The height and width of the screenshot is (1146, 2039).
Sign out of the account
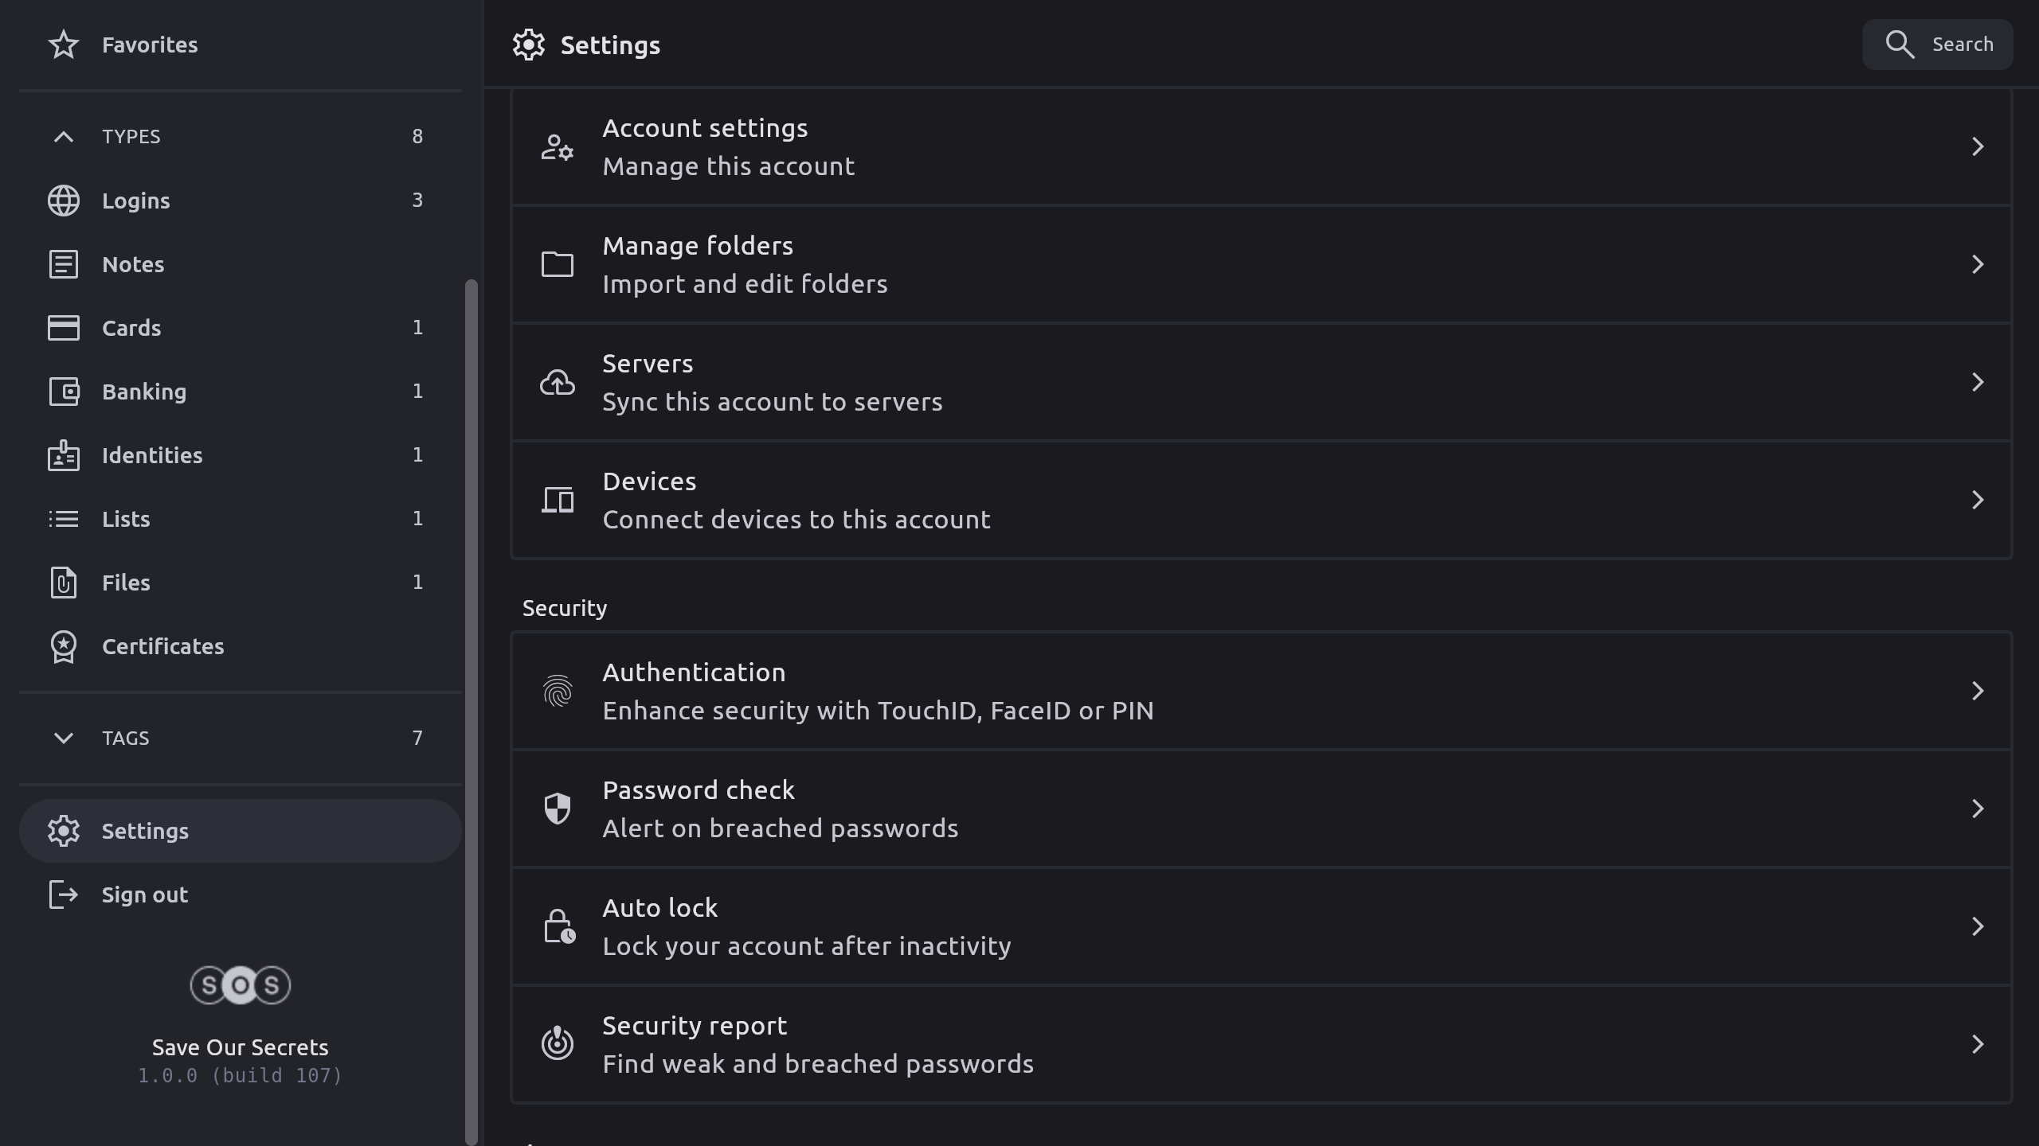(145, 895)
